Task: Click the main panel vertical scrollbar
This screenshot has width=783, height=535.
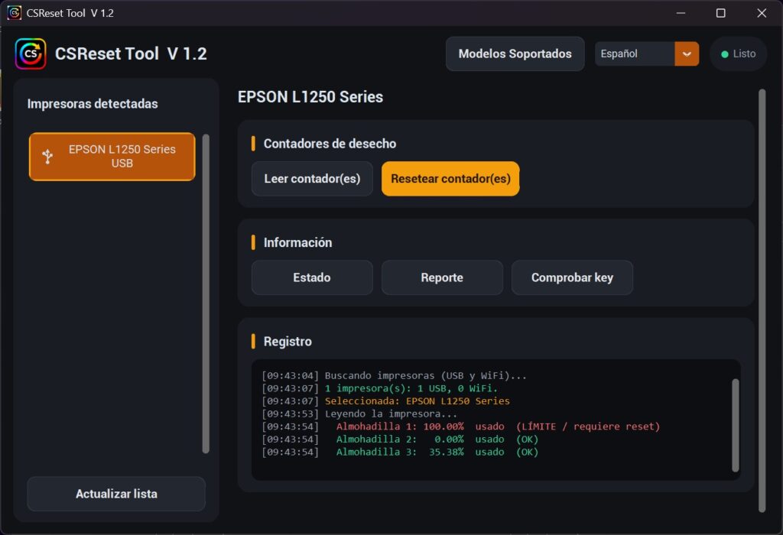Action: (x=762, y=300)
